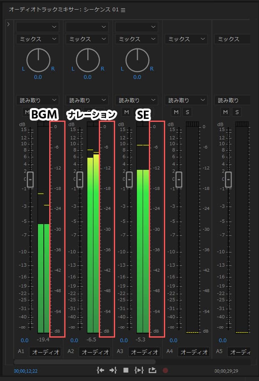Click the Go to In point button
This screenshot has height=381, width=259.
(100, 370)
